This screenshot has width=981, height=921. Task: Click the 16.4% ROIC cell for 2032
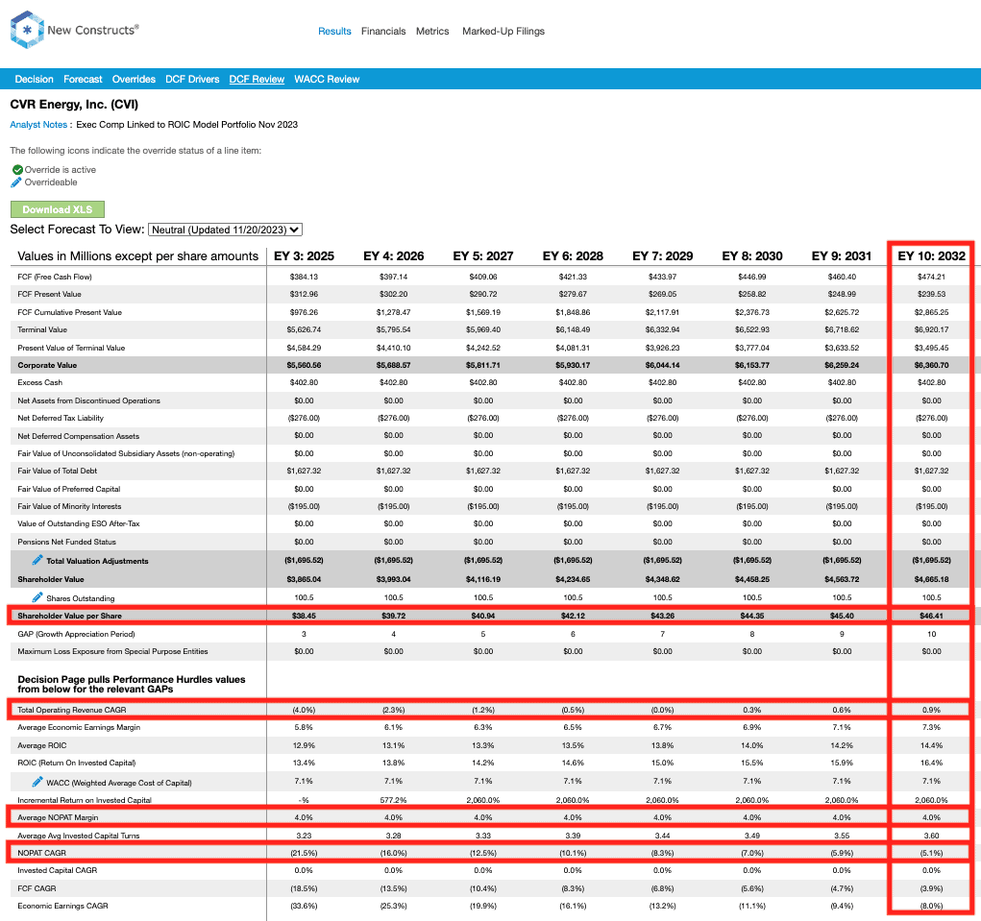pos(932,763)
